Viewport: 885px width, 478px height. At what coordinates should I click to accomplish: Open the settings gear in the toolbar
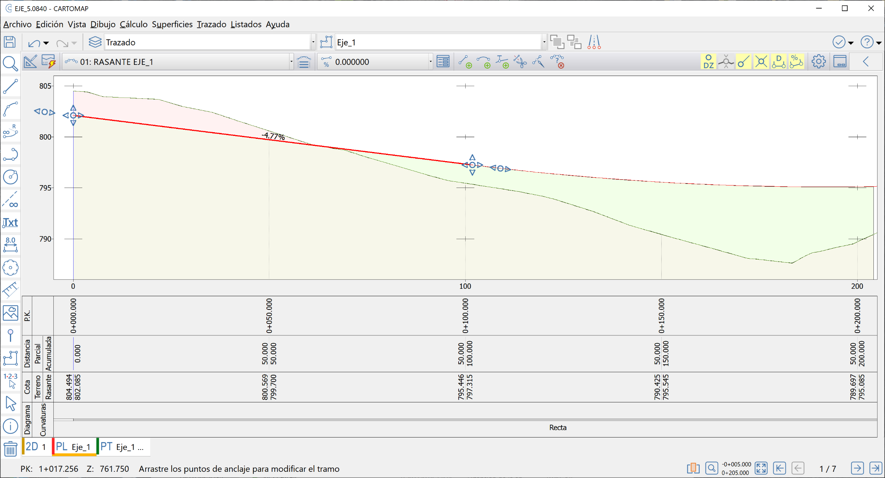click(x=818, y=61)
